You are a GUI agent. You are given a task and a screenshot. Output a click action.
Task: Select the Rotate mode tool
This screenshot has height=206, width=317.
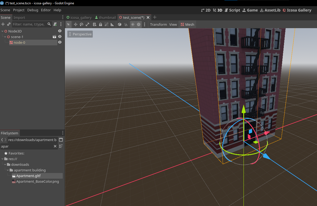click(82, 24)
